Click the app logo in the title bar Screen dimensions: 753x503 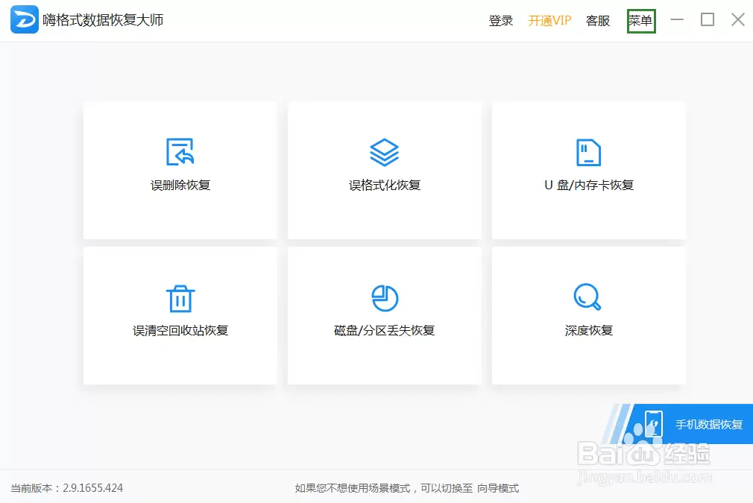point(25,19)
